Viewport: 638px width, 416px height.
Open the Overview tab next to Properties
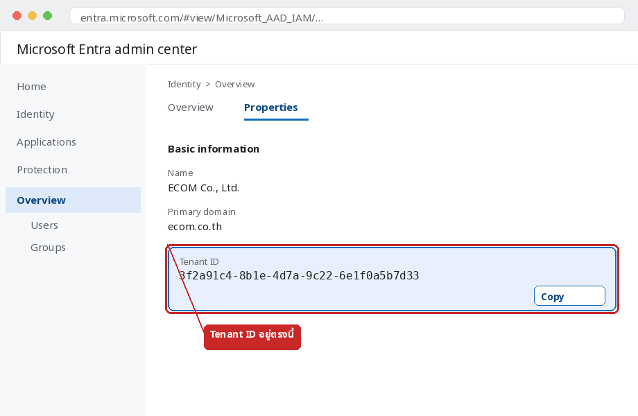[191, 107]
